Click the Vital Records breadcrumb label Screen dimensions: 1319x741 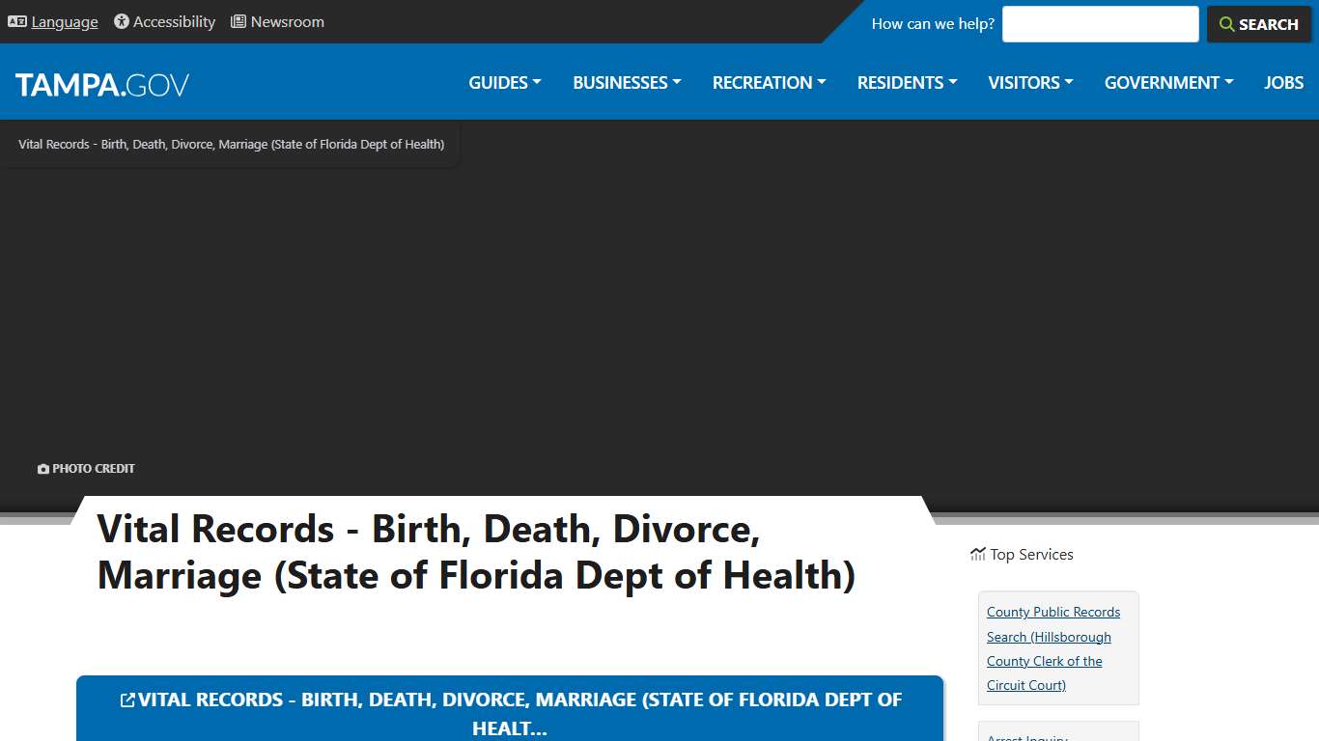(x=230, y=144)
